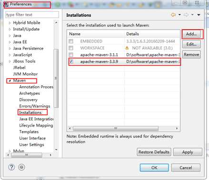Open Annotation Processing under Maven
Image resolution: width=209 pixels, height=180 pixels.
tap(36, 87)
